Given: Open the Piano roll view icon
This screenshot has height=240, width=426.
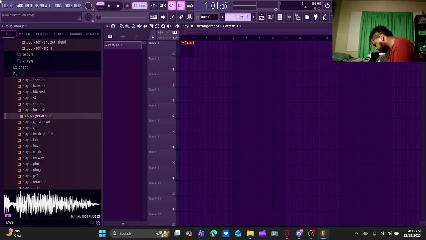Looking at the screenshot, I should pyautogui.click(x=271, y=17).
